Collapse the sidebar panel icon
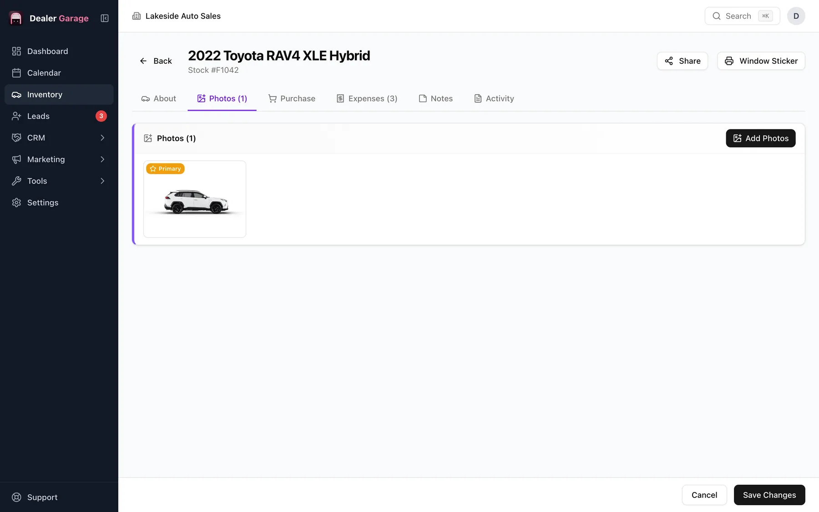 tap(105, 18)
